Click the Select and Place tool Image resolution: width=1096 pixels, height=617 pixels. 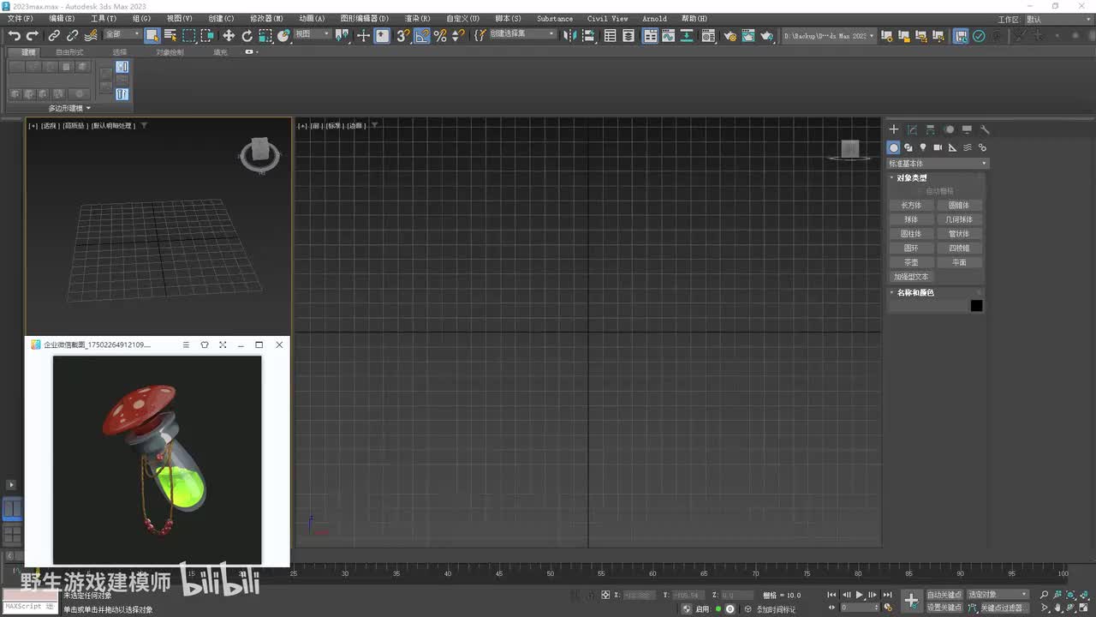tap(284, 36)
